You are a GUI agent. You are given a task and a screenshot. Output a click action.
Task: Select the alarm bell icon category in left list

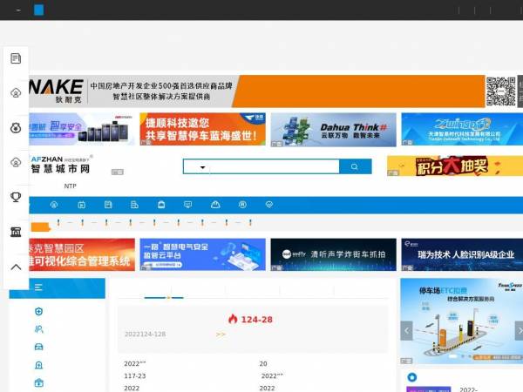click(38, 365)
